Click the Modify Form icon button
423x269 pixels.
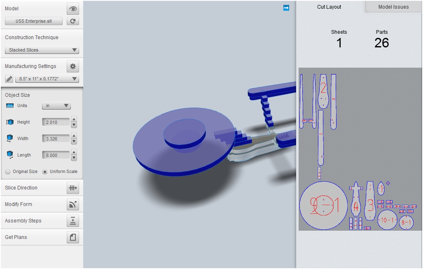(x=73, y=204)
